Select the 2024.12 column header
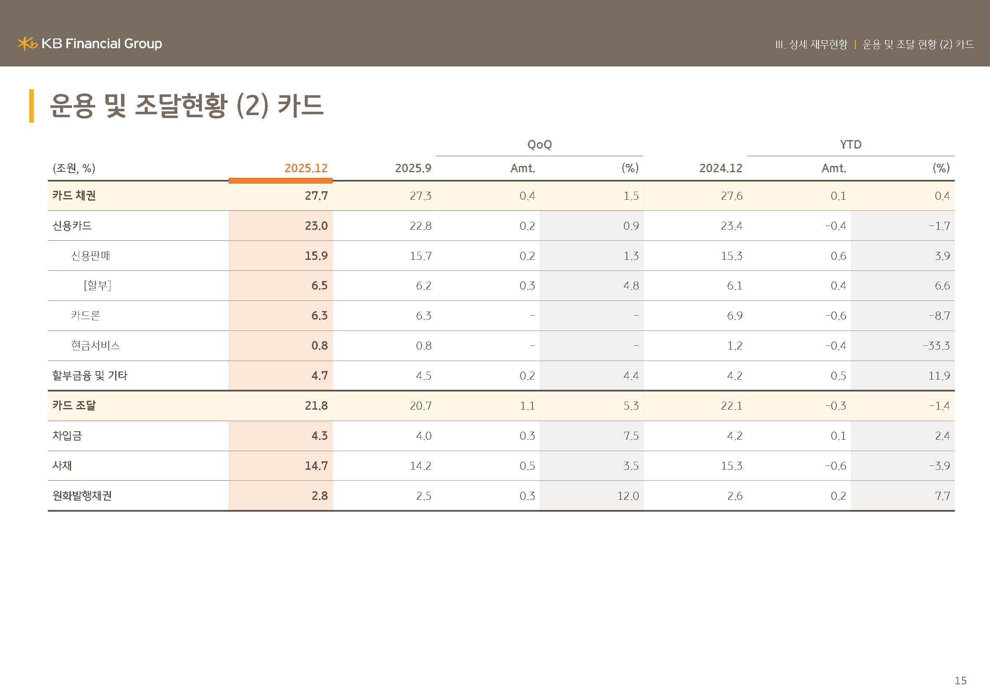 tap(720, 168)
